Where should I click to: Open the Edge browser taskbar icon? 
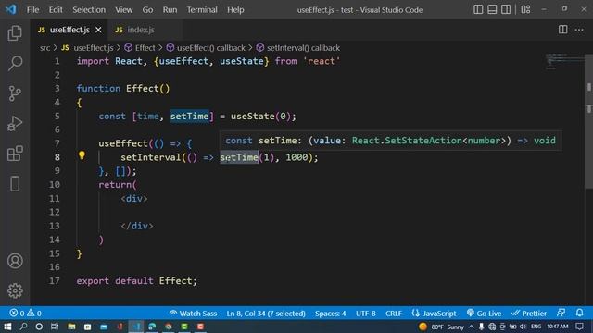click(x=152, y=327)
